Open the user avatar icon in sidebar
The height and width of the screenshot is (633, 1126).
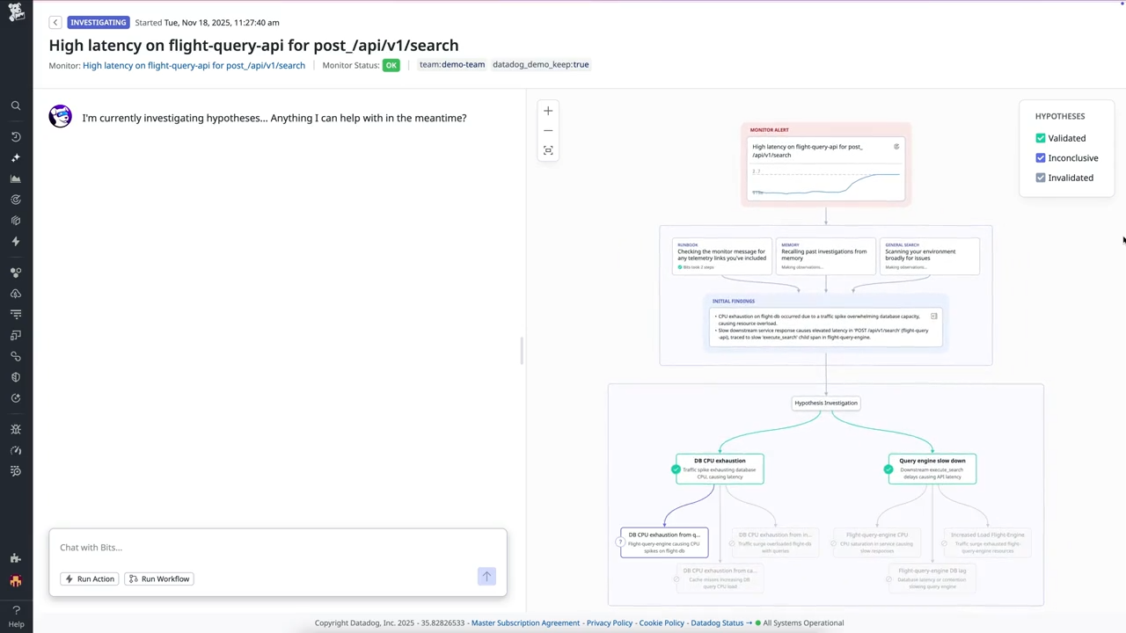tap(16, 581)
